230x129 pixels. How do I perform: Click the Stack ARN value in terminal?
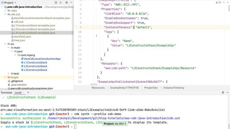click(x=83, y=110)
